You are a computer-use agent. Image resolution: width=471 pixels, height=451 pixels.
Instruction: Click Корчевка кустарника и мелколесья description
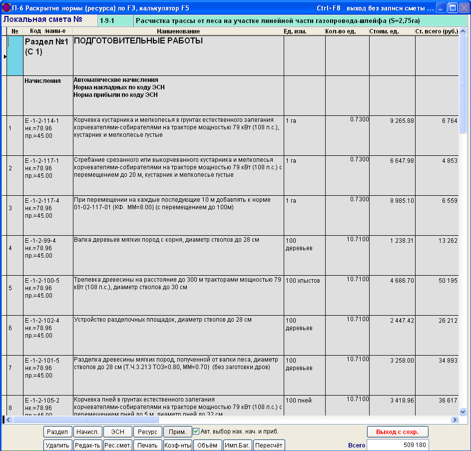click(x=178, y=135)
